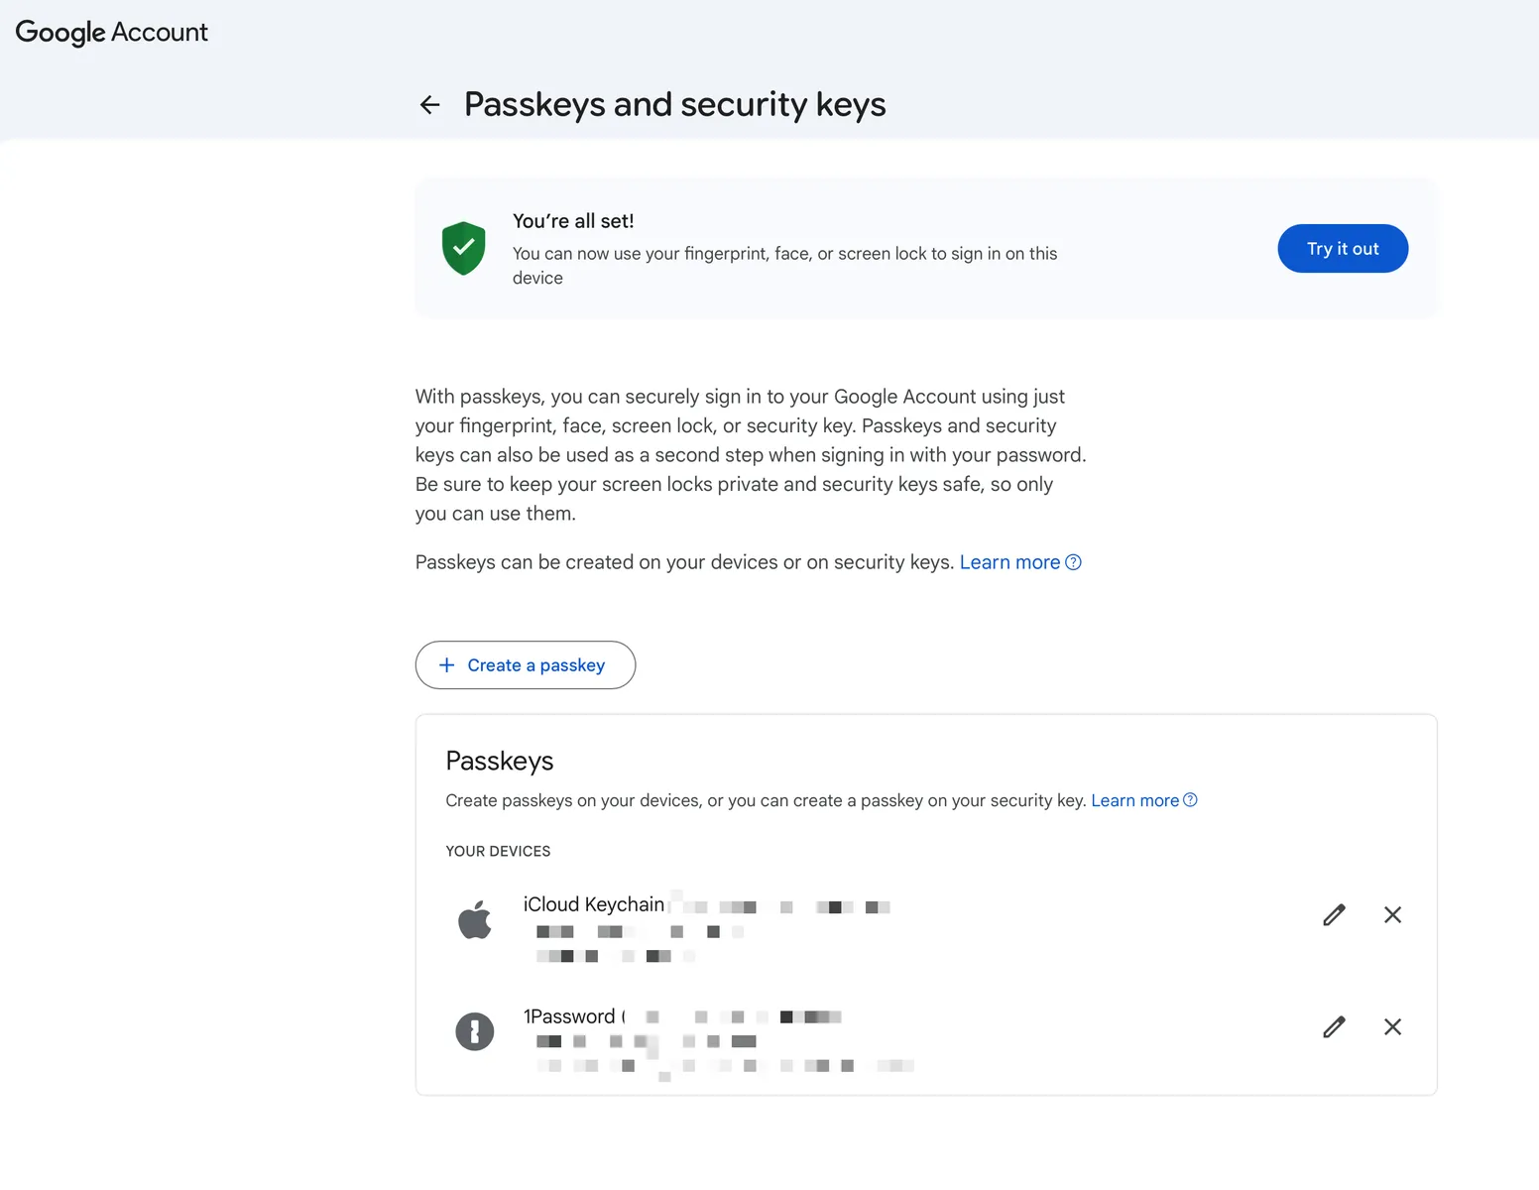
Task: Edit the iCloud Keychain passkey name
Action: pos(1334,915)
